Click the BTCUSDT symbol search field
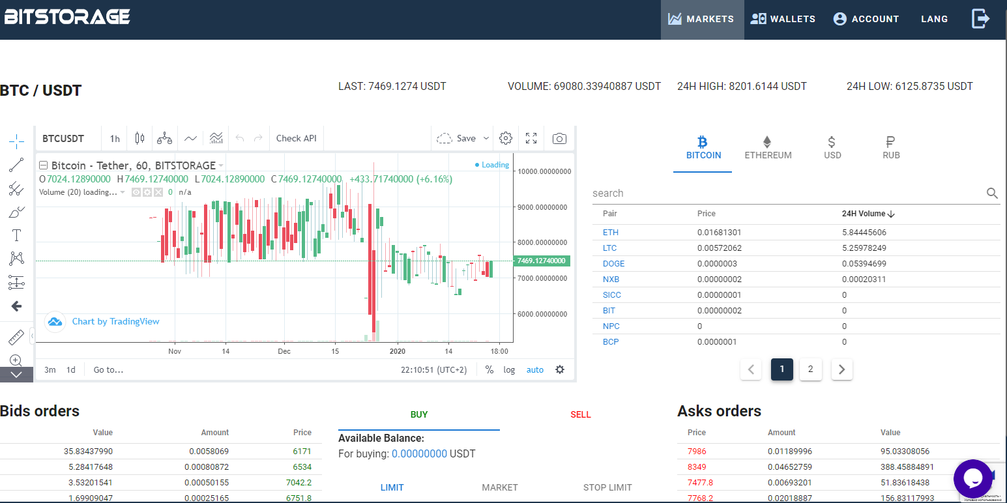 [68, 138]
